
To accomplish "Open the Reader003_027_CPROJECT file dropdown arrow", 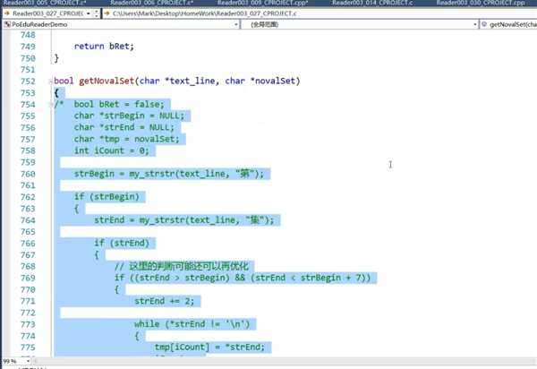I will [89, 13].
